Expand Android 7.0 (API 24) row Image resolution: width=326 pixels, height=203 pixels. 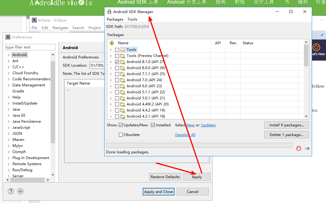(111, 80)
